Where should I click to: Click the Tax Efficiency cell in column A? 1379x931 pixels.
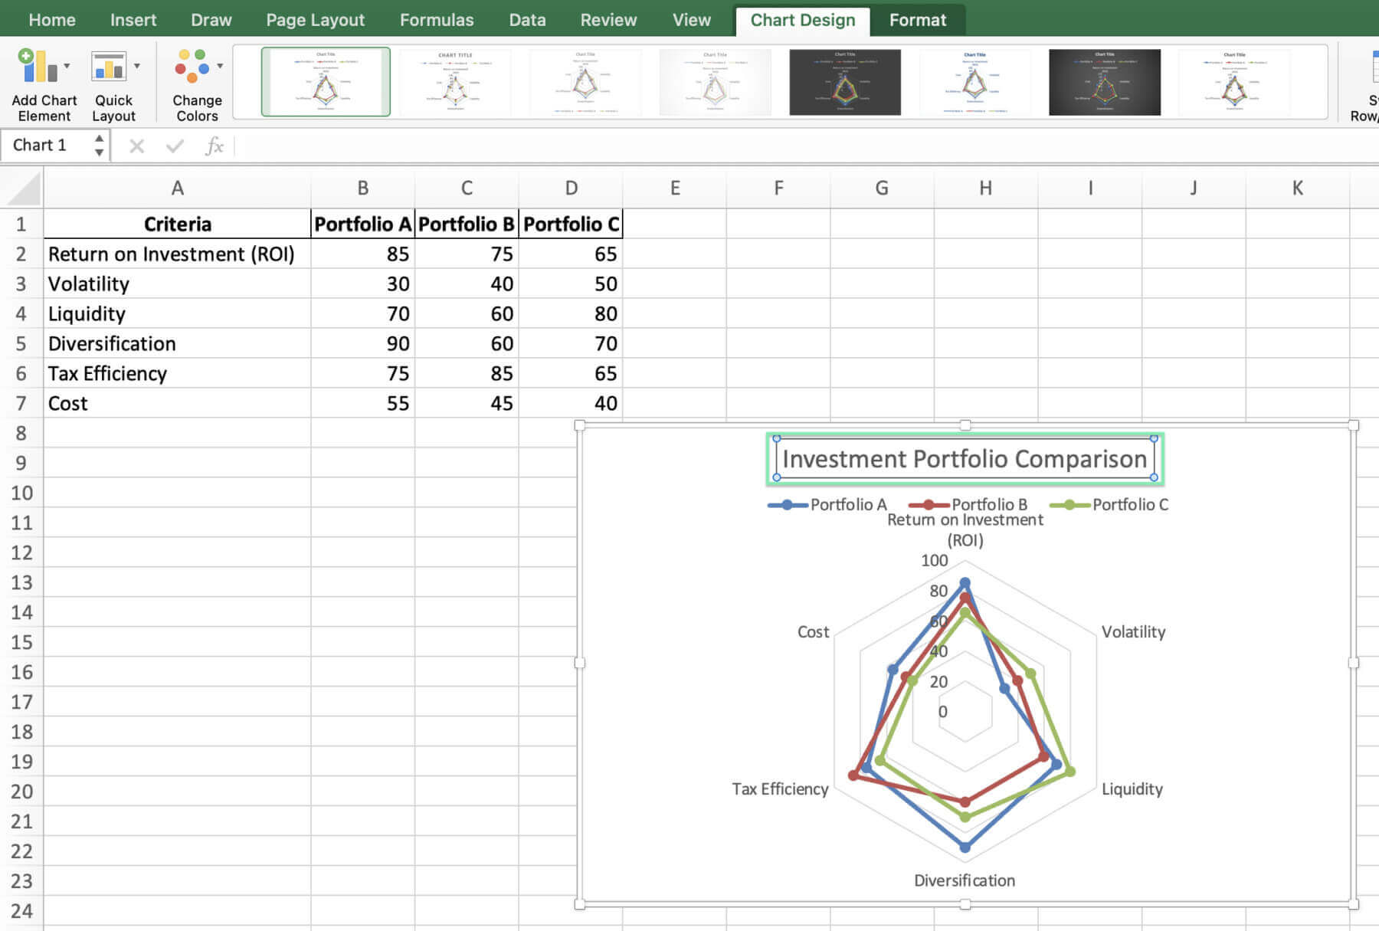pyautogui.click(x=177, y=373)
